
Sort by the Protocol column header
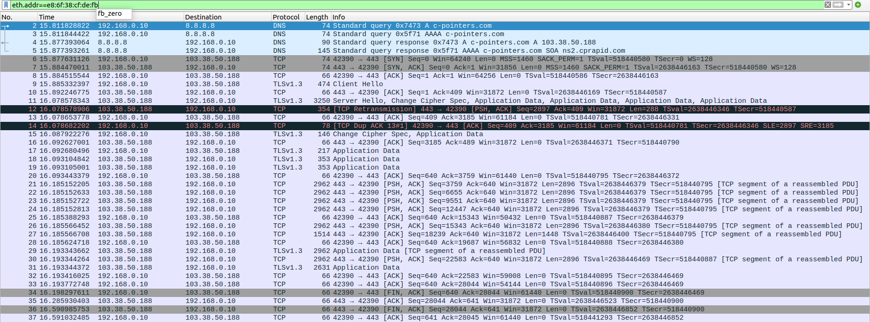pyautogui.click(x=286, y=17)
